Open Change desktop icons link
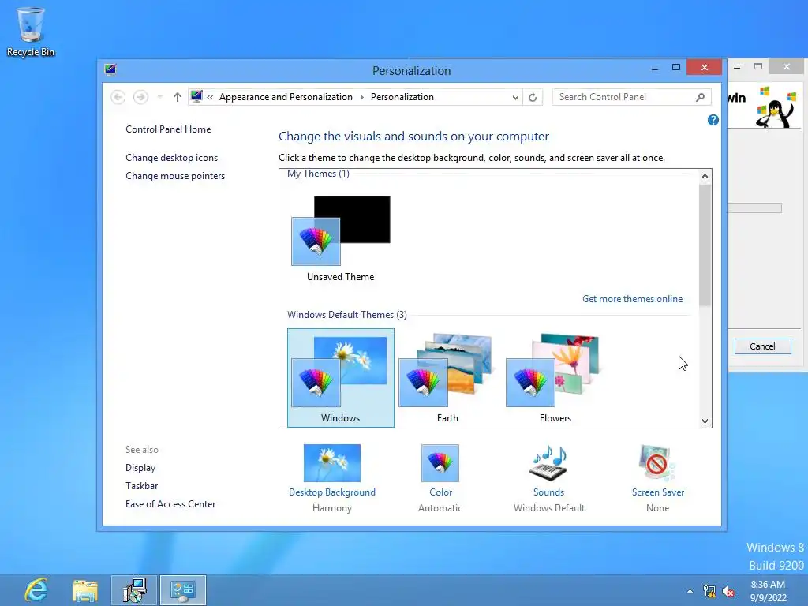Viewport: 808px width, 606px height. [171, 158]
